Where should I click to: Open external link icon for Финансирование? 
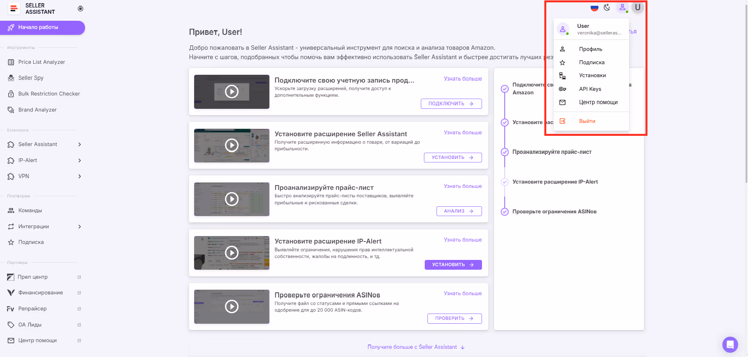[x=79, y=293]
